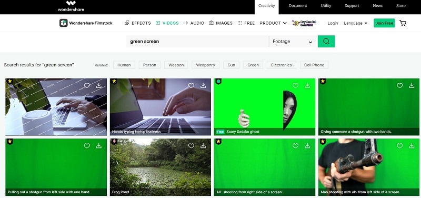Select the Weapon related tag
This screenshot has width=421, height=198.
click(176, 65)
